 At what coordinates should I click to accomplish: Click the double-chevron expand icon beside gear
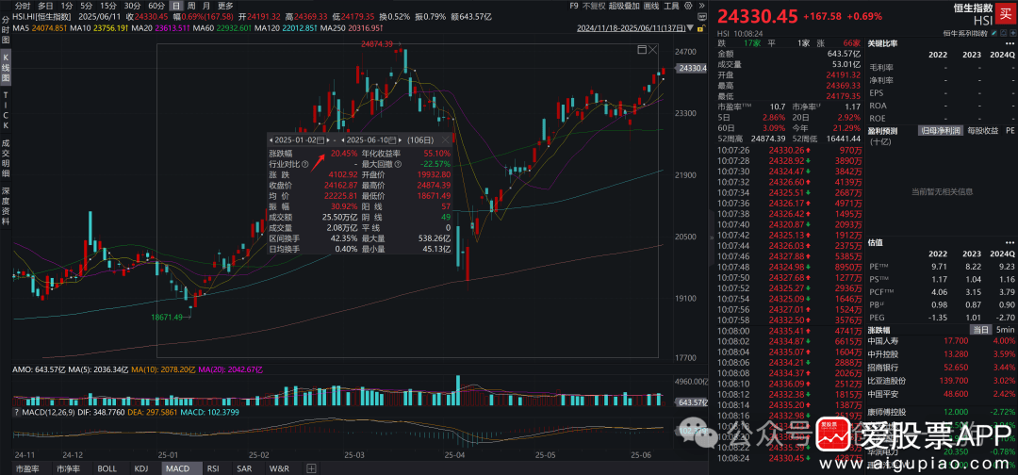click(x=702, y=6)
